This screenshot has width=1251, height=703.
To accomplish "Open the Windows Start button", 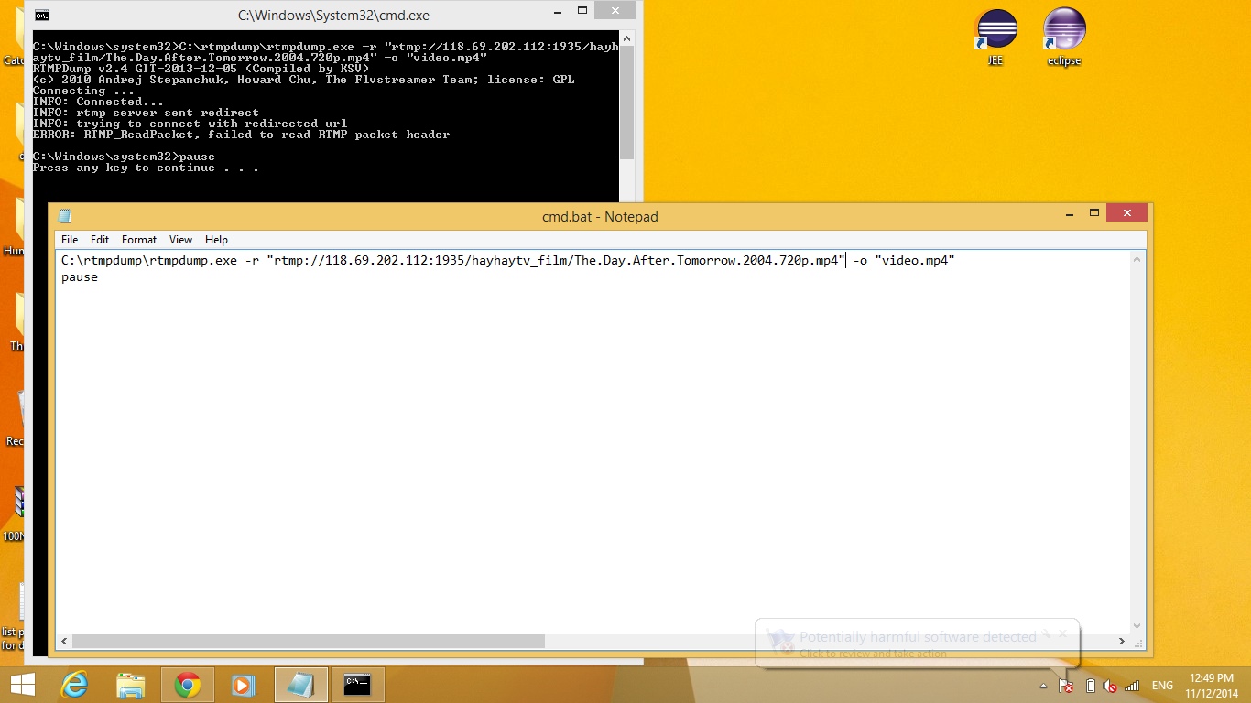I will (x=23, y=685).
